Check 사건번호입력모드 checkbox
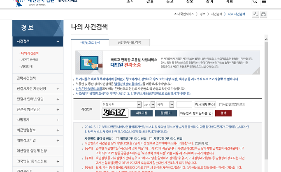Screen dimensions: 281x172 click(221, 105)
